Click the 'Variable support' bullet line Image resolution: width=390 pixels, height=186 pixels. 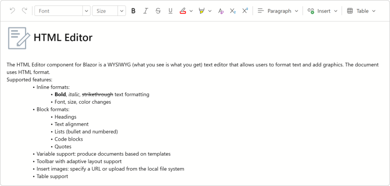coord(103,154)
